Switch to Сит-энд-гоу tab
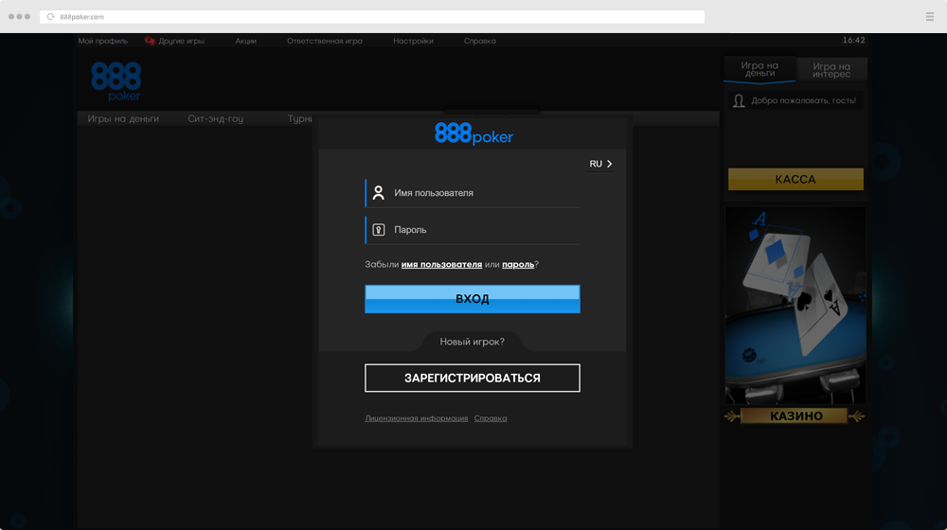Image resolution: width=947 pixels, height=530 pixels. click(216, 119)
